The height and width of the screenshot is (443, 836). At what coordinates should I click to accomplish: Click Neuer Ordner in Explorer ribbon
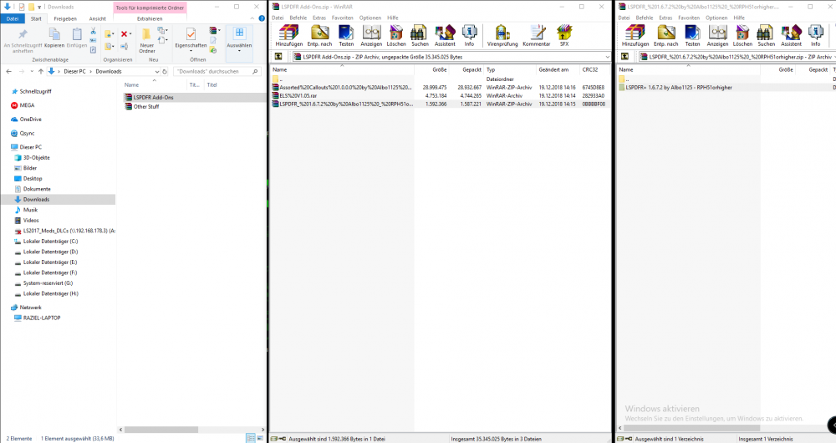(146, 40)
